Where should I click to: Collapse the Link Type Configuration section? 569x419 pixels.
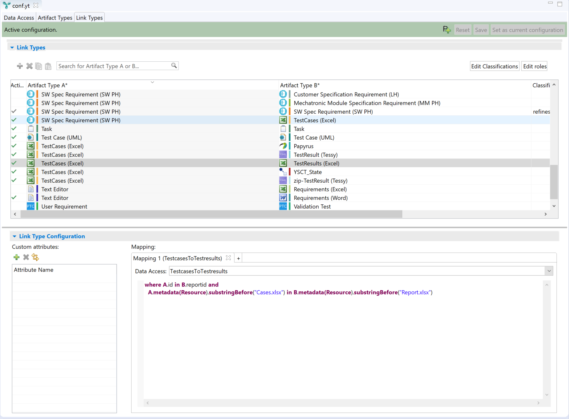point(14,236)
